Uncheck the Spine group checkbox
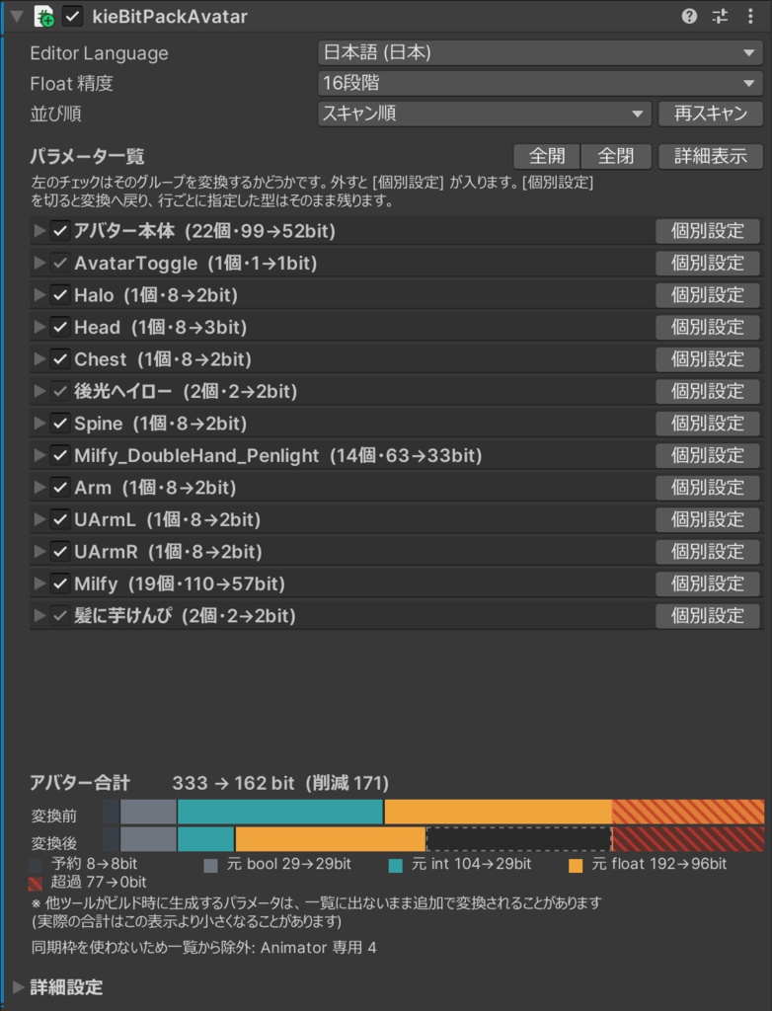 [60, 424]
